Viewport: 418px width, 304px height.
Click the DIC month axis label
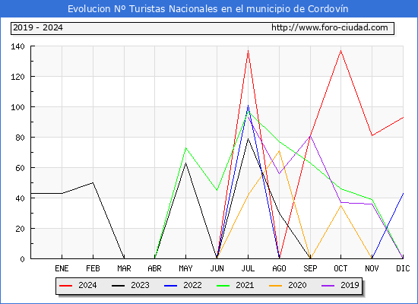pos(403,268)
